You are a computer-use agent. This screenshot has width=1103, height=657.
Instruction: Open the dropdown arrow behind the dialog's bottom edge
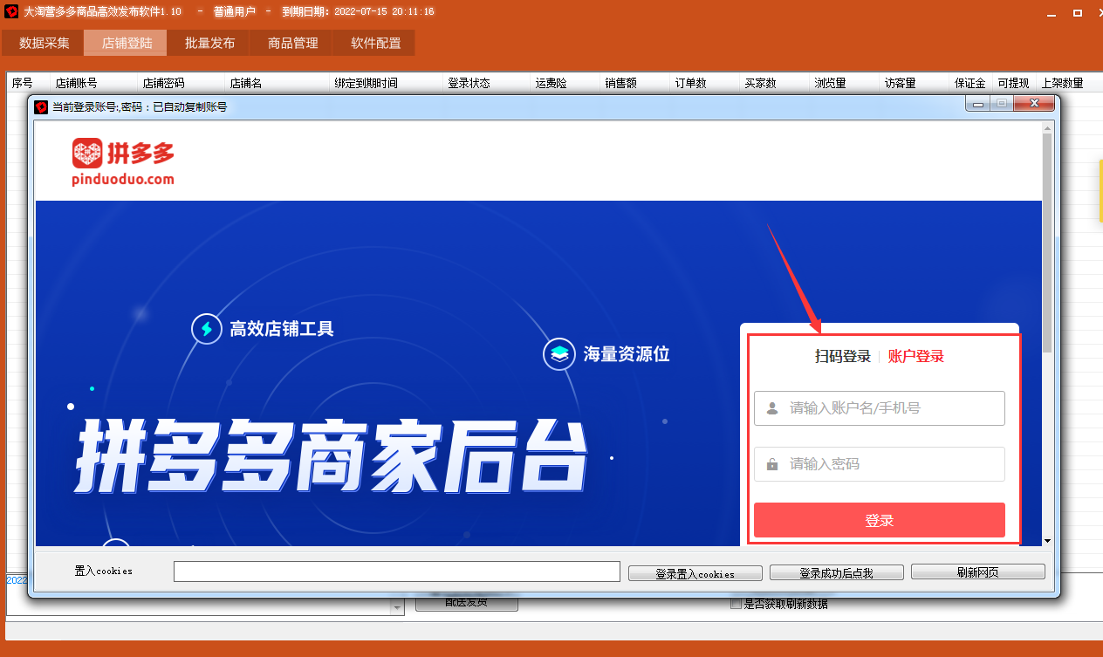pyautogui.click(x=398, y=607)
